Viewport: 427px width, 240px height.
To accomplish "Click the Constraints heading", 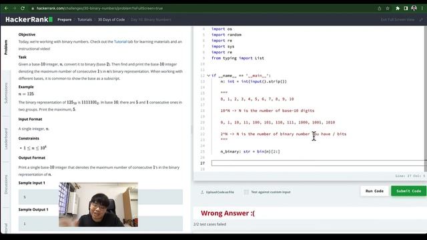I will pos(29,138).
